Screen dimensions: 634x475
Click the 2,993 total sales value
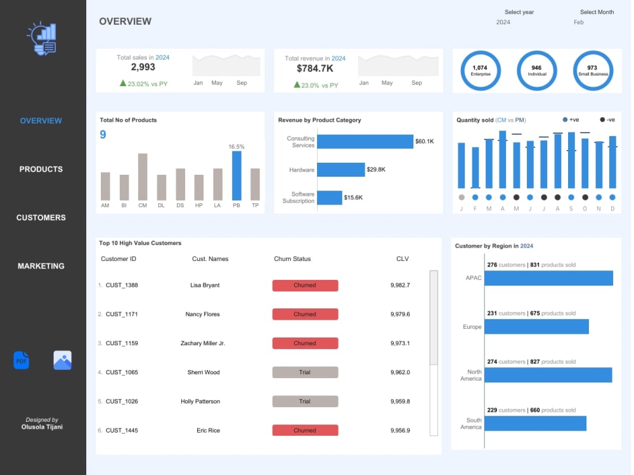(x=143, y=67)
